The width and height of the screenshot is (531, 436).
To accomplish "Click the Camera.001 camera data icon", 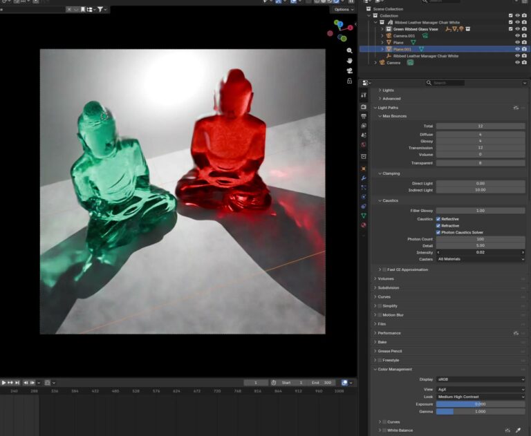I will click(x=425, y=35).
